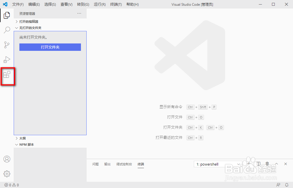This screenshot has height=188, width=293.
Task: Click the 资源管理器 panel title
Action: [x=27, y=14]
